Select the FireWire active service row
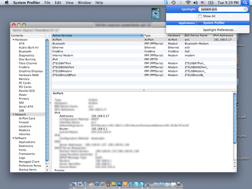 click(x=144, y=51)
